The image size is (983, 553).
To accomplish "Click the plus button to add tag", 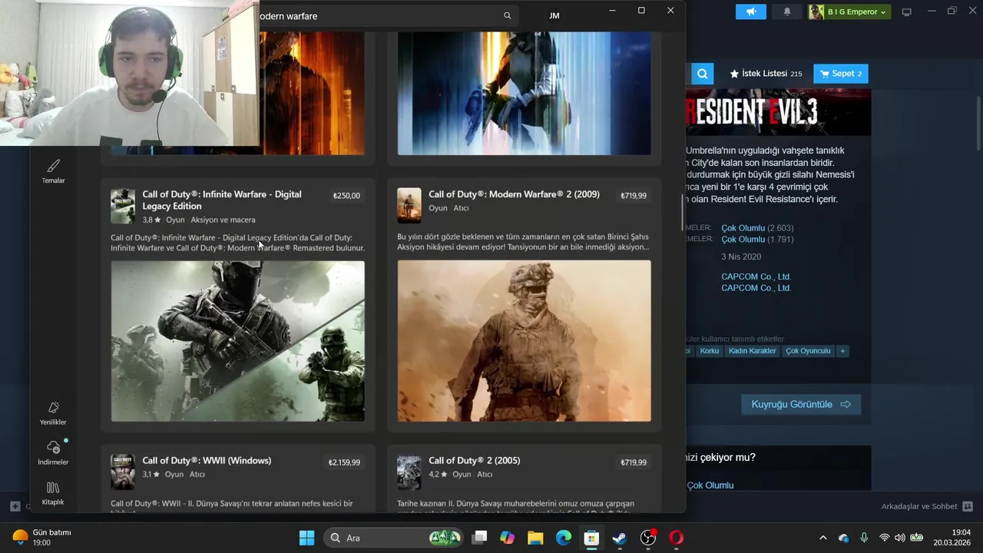I will click(x=842, y=351).
